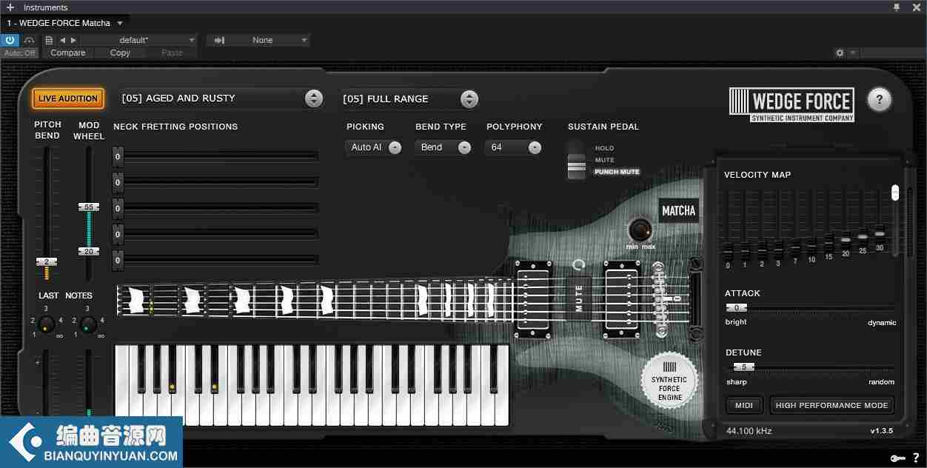927x468 pixels.
Task: Click the v1.3.5 version text
Action: [x=882, y=431]
